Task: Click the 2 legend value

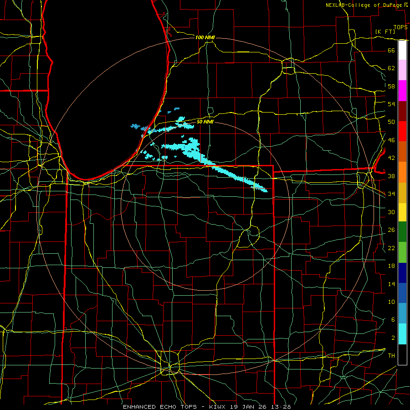Action: pos(393,338)
